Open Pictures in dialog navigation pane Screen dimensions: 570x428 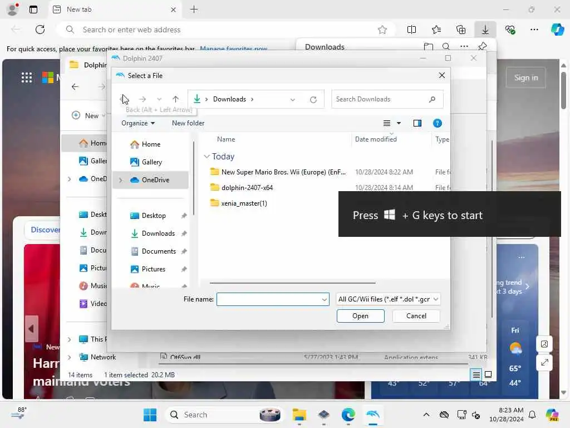(153, 269)
